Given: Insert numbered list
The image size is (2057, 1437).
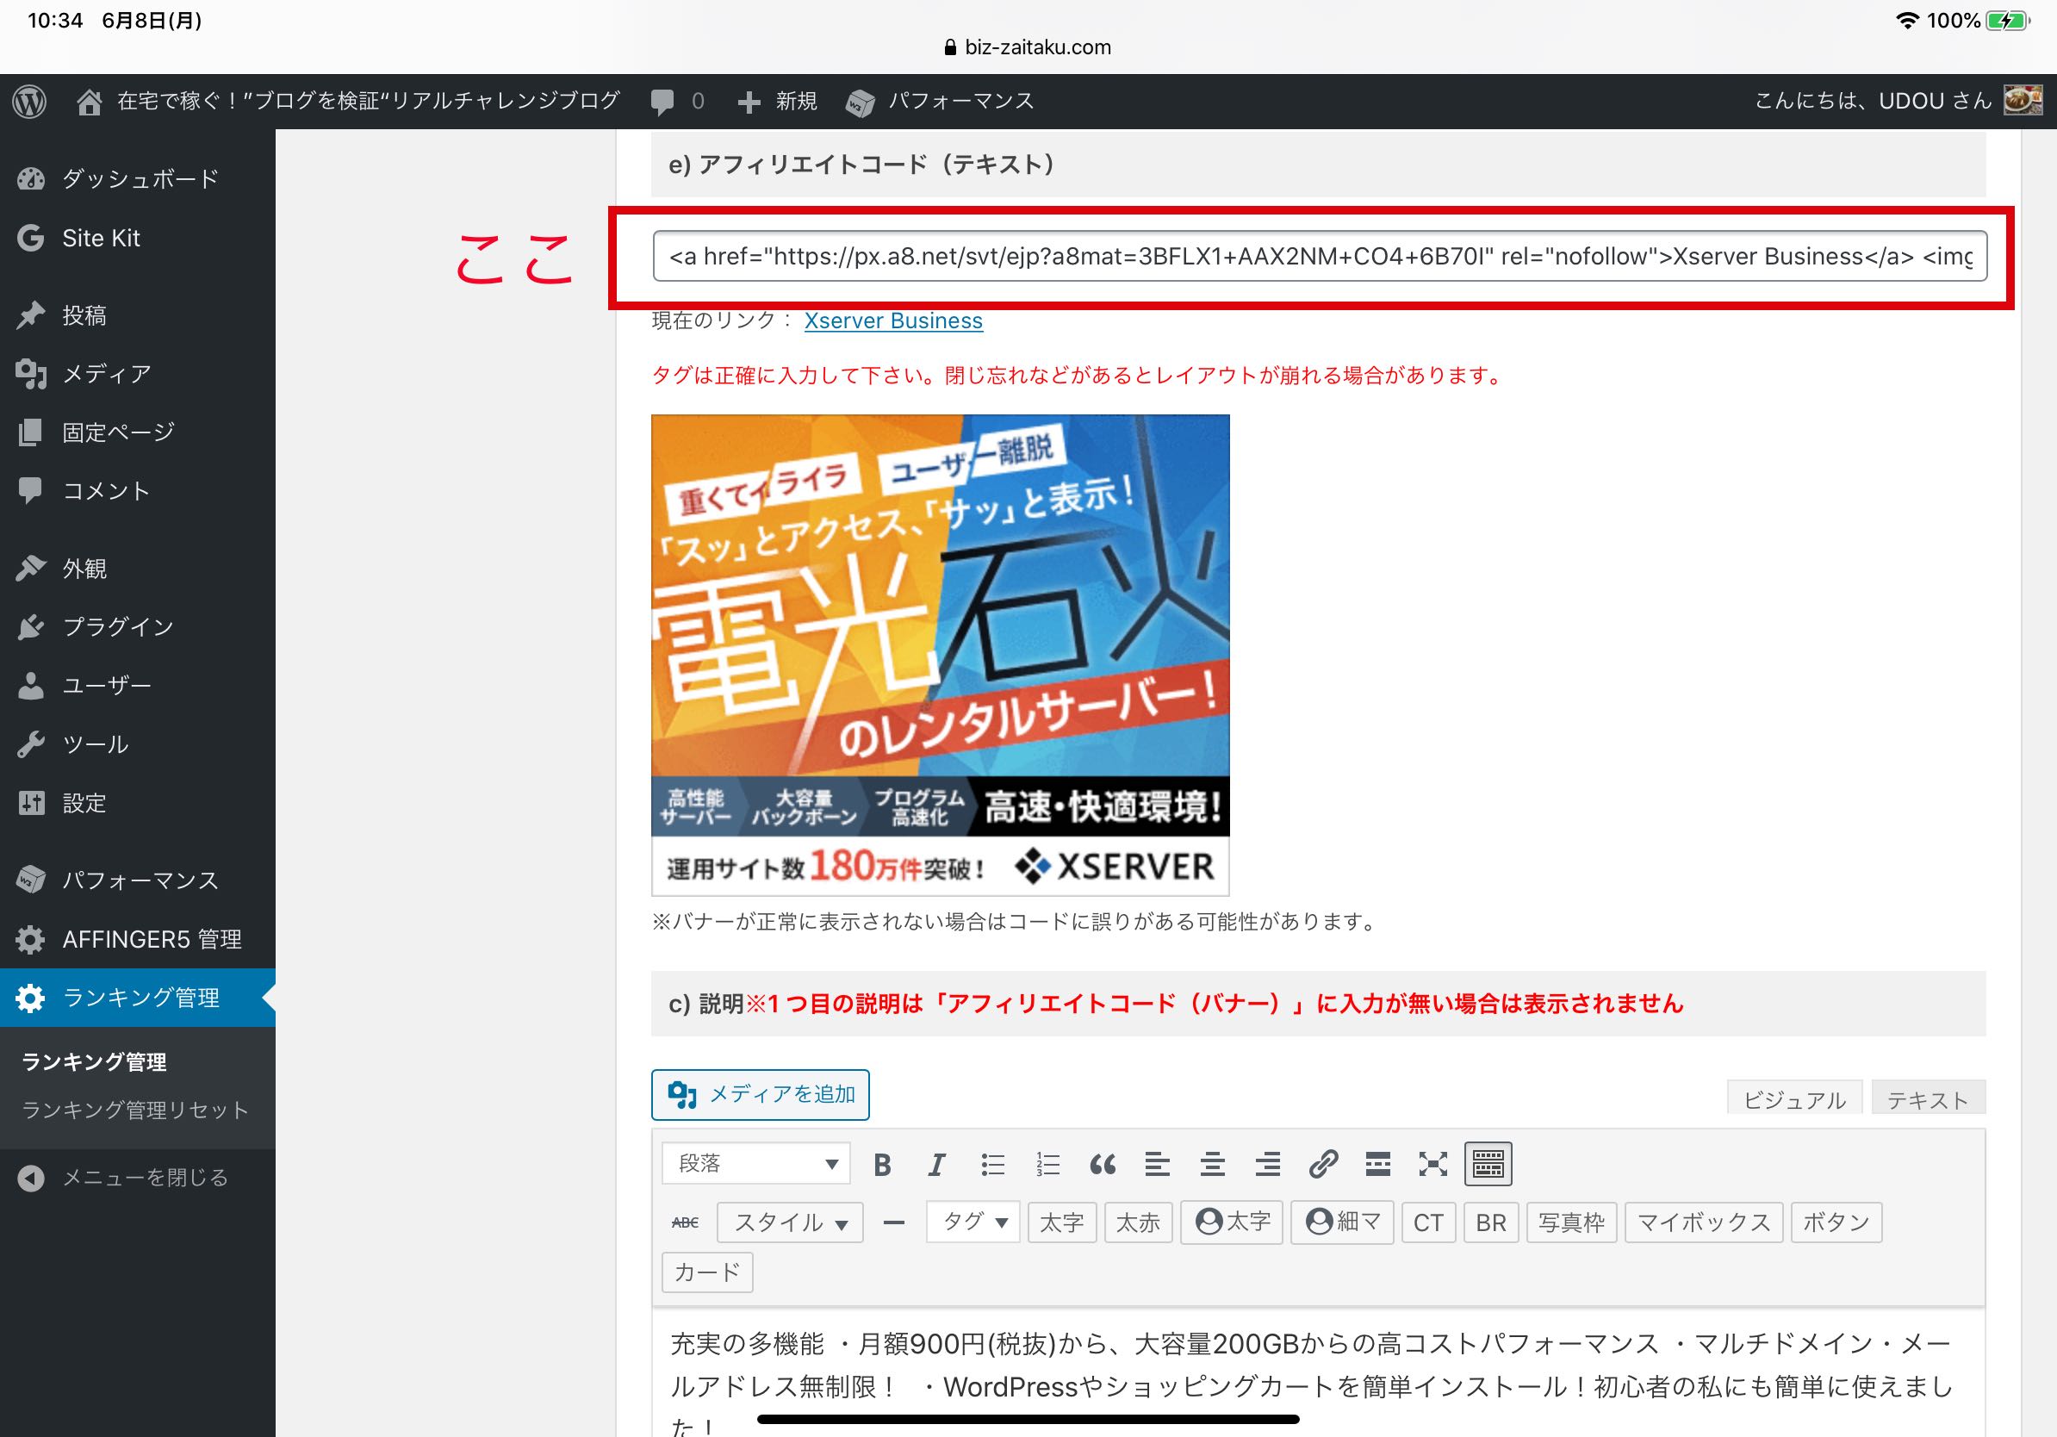Looking at the screenshot, I should point(1047,1164).
